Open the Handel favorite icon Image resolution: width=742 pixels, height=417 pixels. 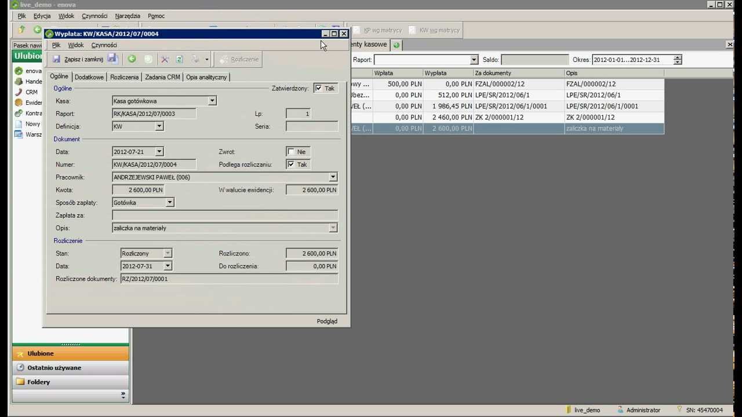(19, 81)
